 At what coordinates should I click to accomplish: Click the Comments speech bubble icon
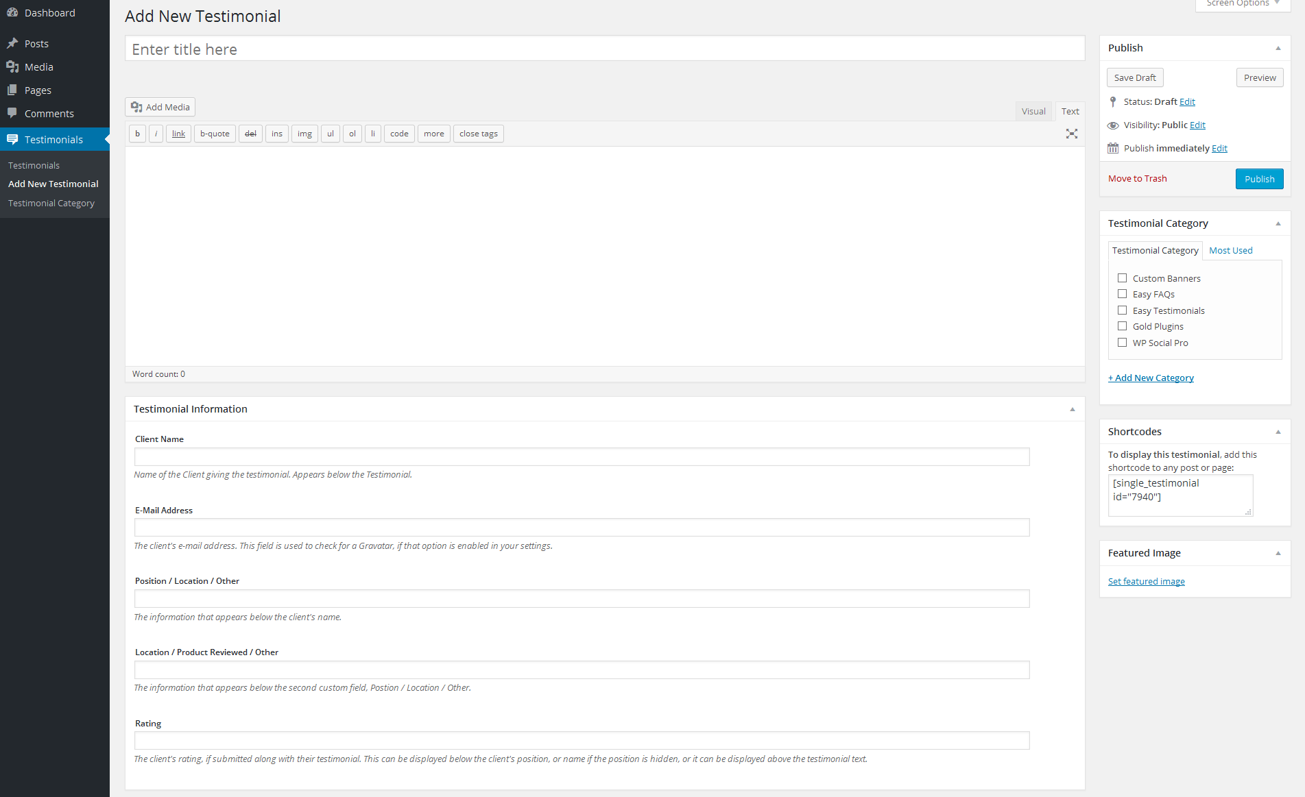[12, 113]
